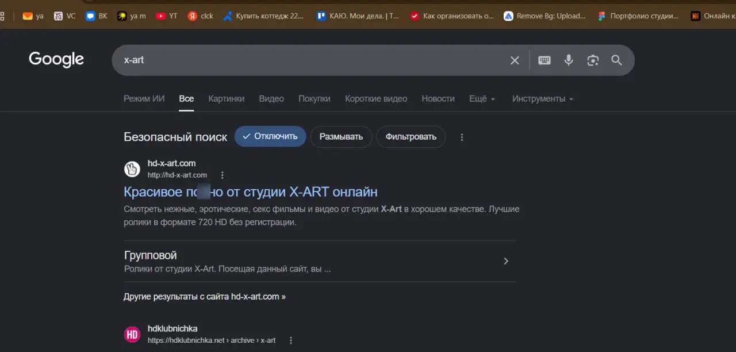The image size is (736, 352).
Task: Click the Google logo
Action: pyautogui.click(x=56, y=59)
